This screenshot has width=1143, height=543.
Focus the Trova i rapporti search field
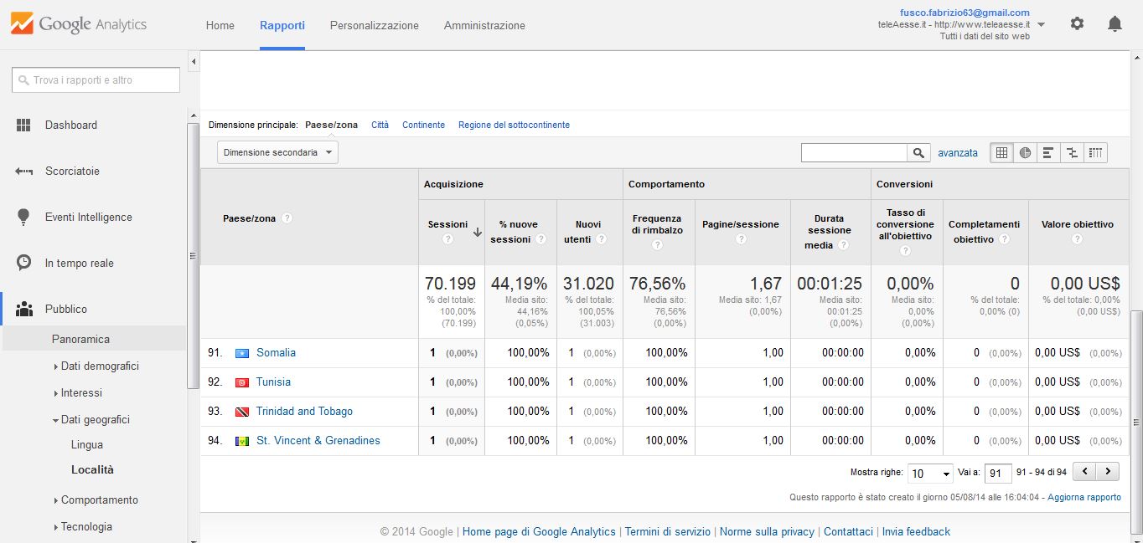pos(96,80)
